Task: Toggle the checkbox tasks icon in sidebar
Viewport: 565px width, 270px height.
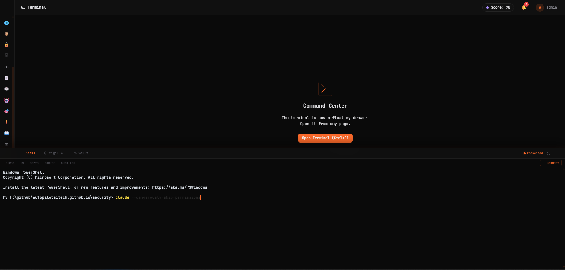Action: 6,144
